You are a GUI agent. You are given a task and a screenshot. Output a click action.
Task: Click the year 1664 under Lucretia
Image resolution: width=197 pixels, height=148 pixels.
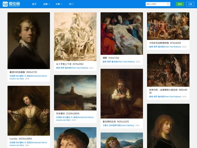click(x=27, y=145)
